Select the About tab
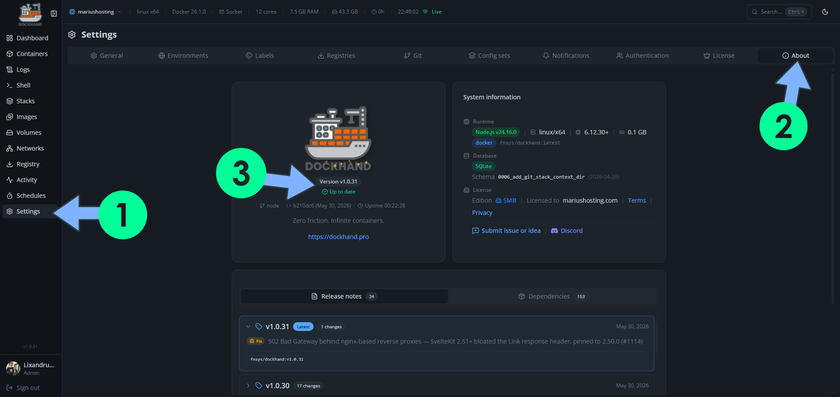This screenshot has height=397, width=840. [796, 56]
